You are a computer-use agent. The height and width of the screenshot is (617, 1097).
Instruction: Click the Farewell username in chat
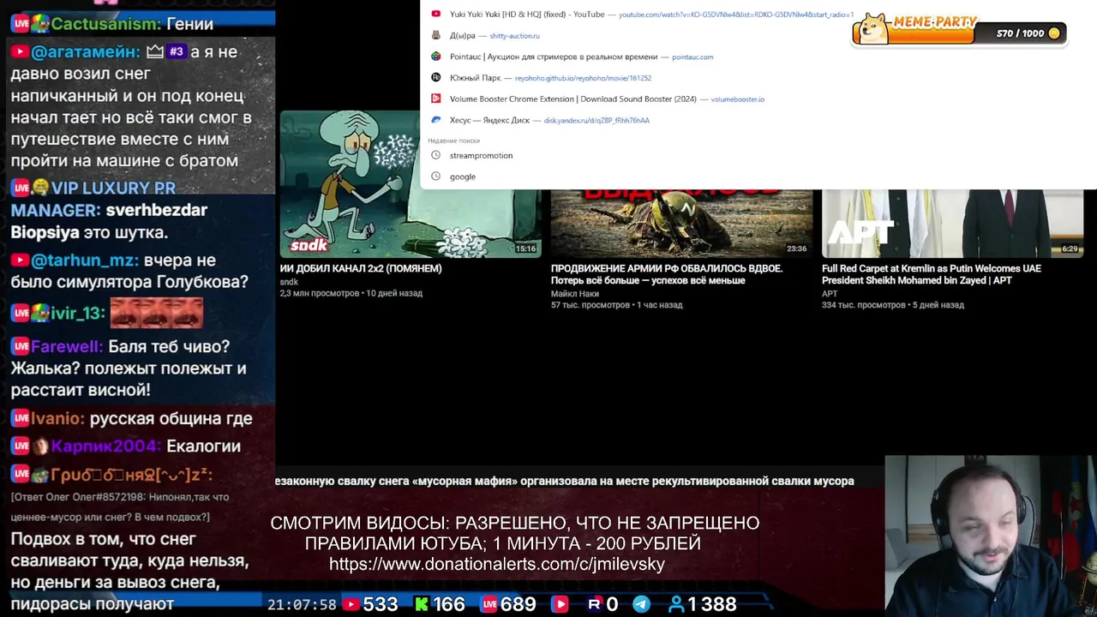pyautogui.click(x=67, y=346)
